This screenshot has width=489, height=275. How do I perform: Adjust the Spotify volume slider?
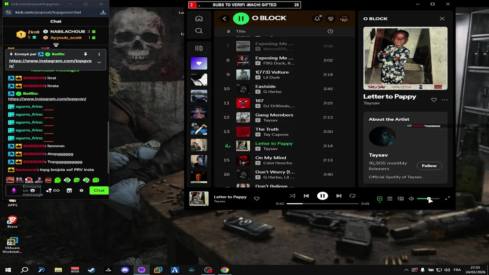tap(428, 199)
